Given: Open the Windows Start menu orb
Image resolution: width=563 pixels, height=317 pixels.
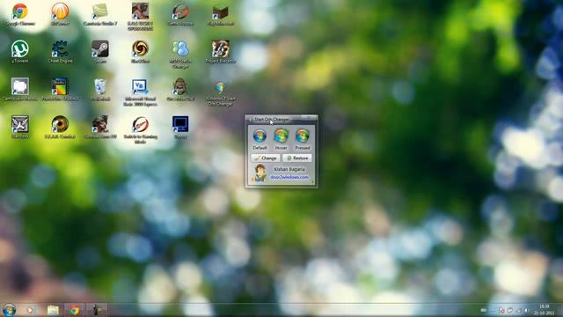Looking at the screenshot, I should (10, 310).
